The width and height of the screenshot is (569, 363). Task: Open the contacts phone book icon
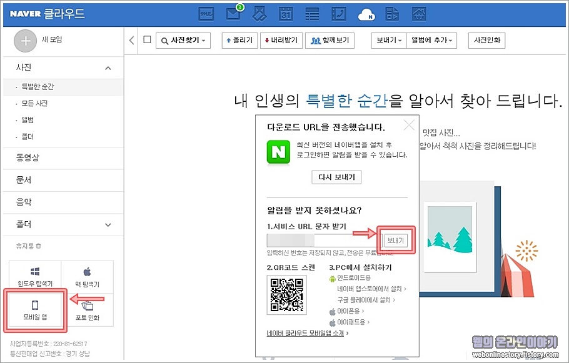339,14
